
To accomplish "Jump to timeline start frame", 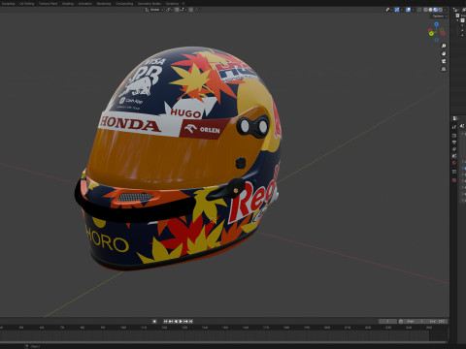I will click(166, 321).
